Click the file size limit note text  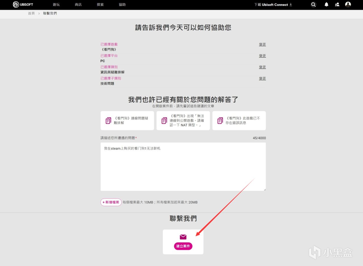click(x=160, y=202)
